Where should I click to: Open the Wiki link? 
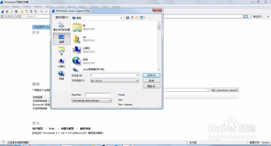[52, 129]
